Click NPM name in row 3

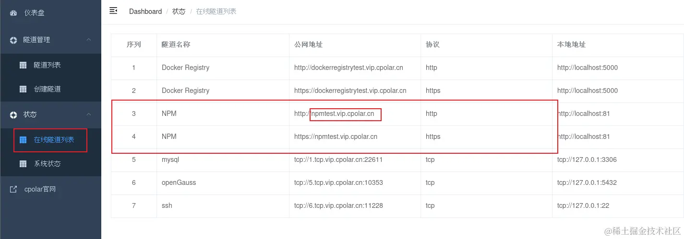click(x=169, y=114)
